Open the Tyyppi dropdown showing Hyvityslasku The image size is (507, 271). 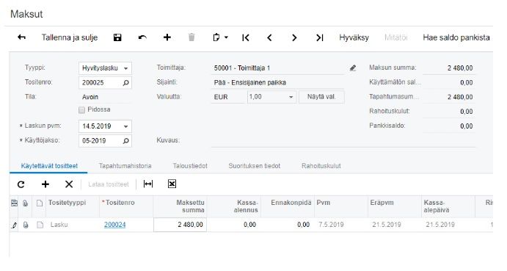(105, 68)
